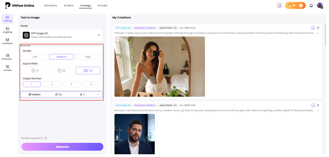Click the Jun, 1,2026, 15:33 timestamp
Viewport: 329px width, 157px height.
[x=187, y=28]
